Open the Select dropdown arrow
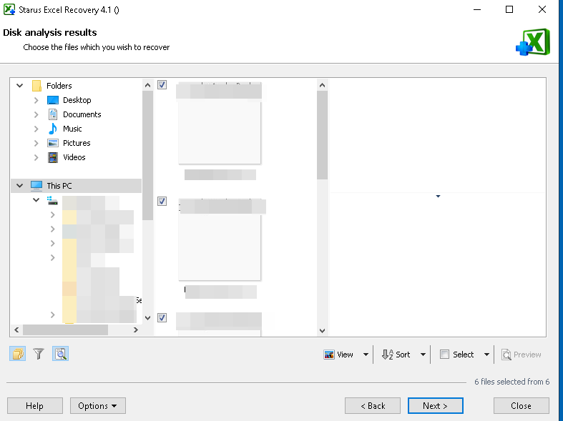 486,355
